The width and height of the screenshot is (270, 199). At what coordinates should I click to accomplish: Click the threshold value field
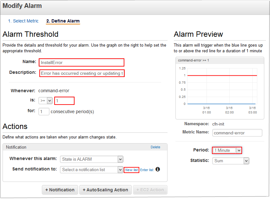(x=64, y=101)
